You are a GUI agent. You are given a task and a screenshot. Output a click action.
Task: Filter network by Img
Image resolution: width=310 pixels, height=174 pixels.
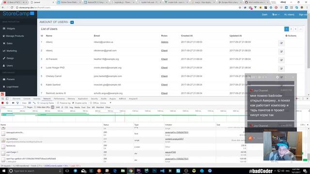pyautogui.click(x=71, y=107)
